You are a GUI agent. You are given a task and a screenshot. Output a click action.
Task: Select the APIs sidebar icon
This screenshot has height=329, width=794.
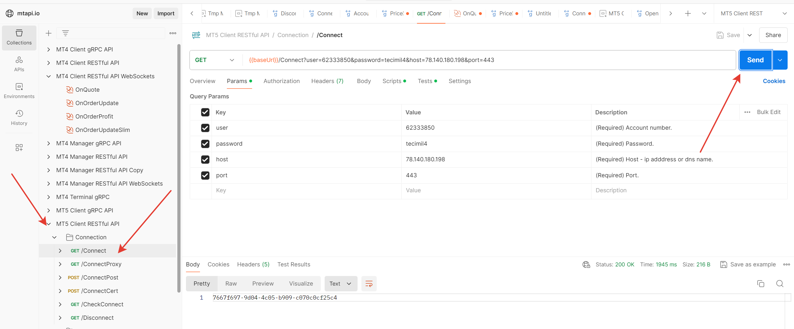click(19, 64)
